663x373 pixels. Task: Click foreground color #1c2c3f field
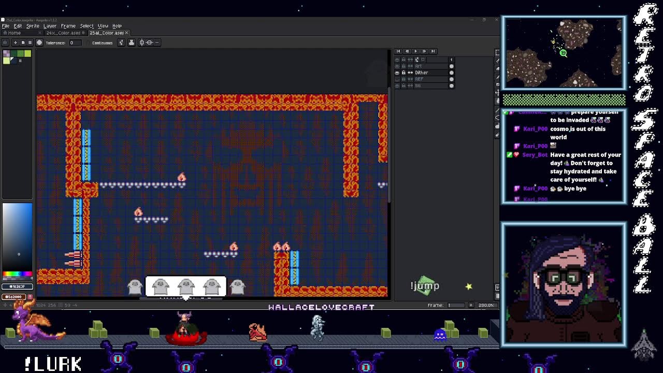click(17, 286)
